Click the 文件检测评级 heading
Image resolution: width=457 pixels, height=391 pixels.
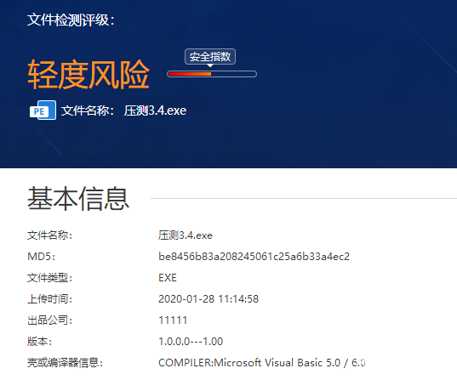click(71, 20)
